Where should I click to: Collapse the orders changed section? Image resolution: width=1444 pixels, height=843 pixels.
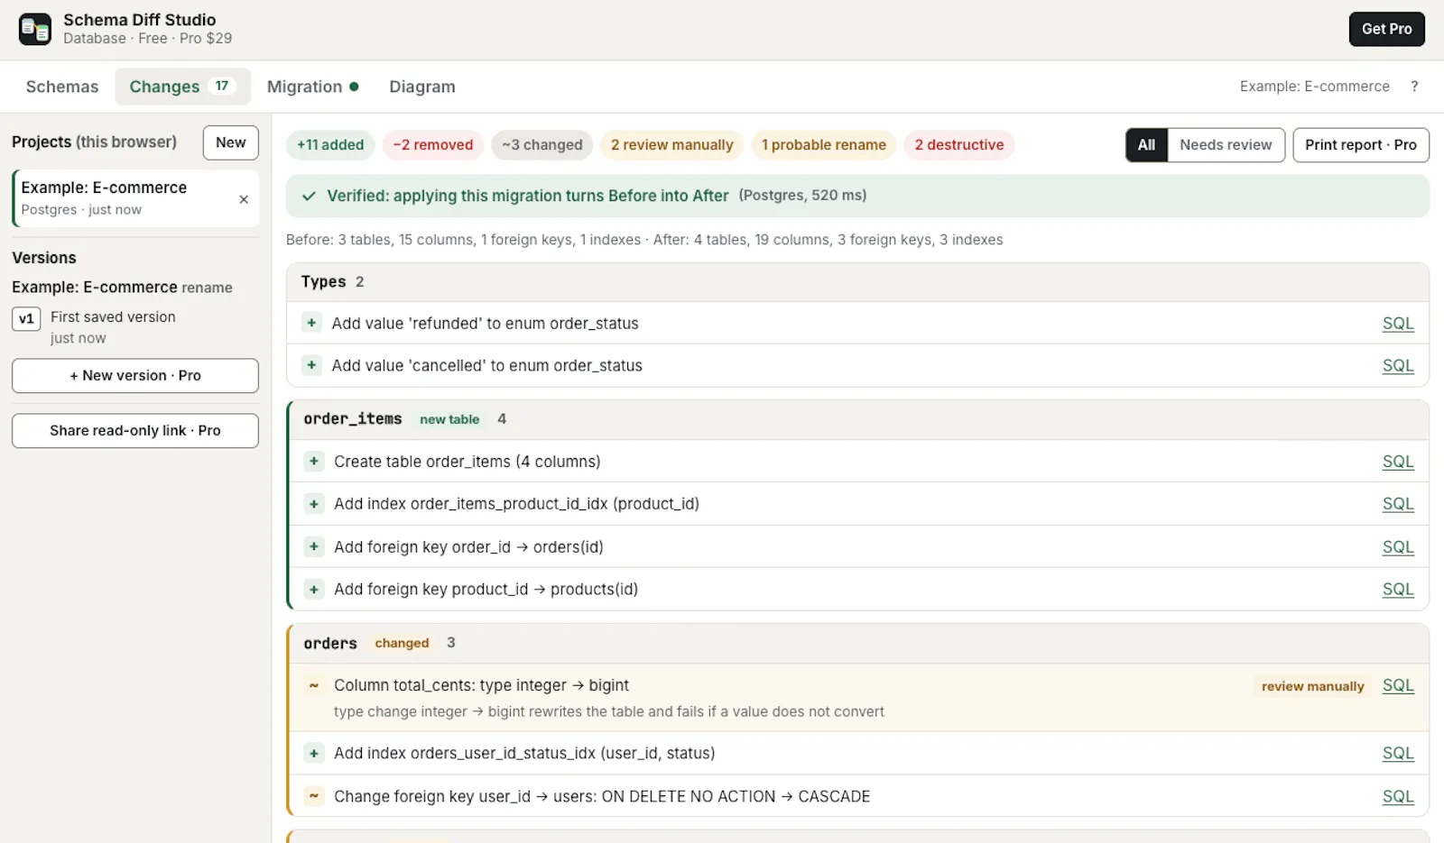[x=857, y=643]
